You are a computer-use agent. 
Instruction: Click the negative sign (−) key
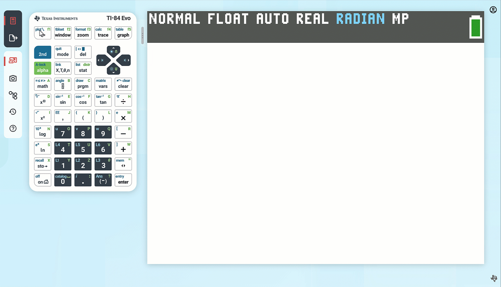tap(103, 180)
